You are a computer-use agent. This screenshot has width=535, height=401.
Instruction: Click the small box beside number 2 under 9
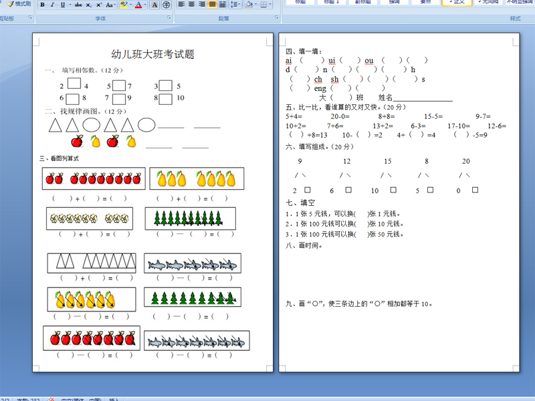tap(308, 190)
